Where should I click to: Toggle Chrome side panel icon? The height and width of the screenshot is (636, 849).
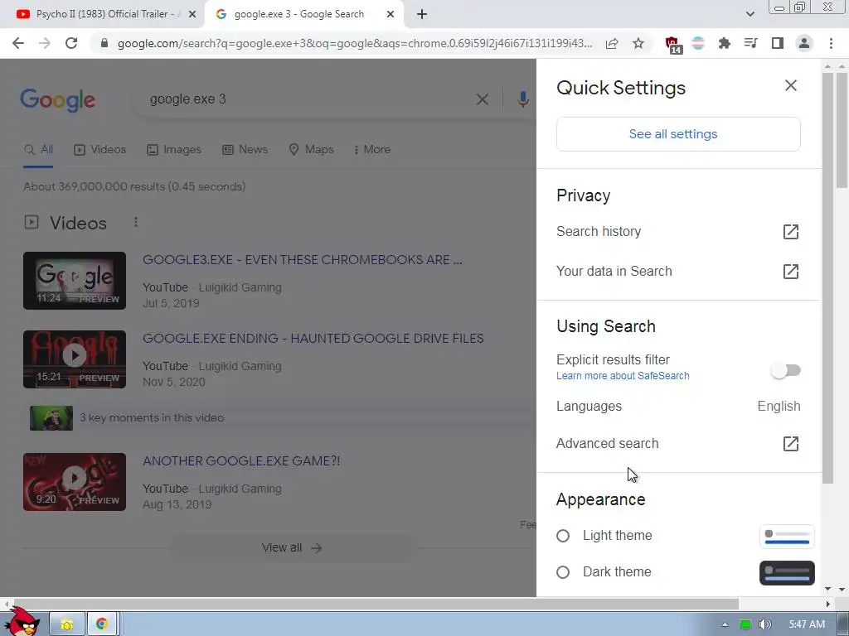(778, 43)
